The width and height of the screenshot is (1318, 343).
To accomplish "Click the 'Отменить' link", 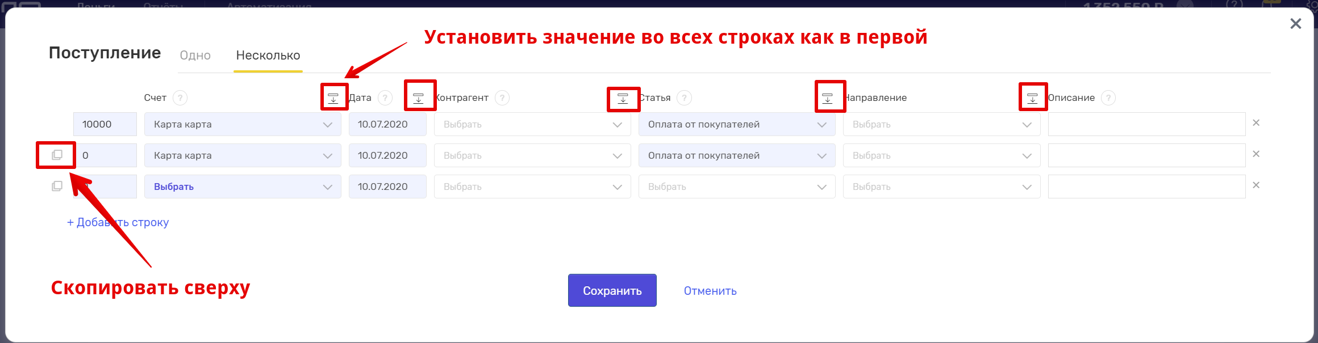I will pos(710,291).
